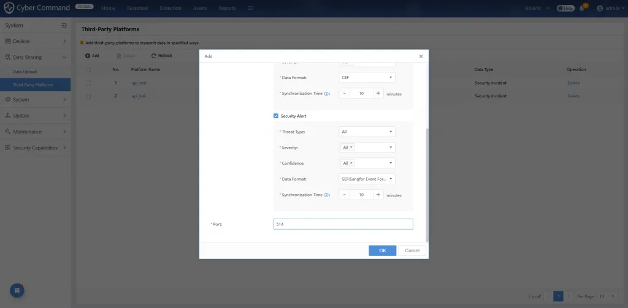628x308 pixels.
Task: Expand the Maintenance sidebar section
Action: click(64, 132)
